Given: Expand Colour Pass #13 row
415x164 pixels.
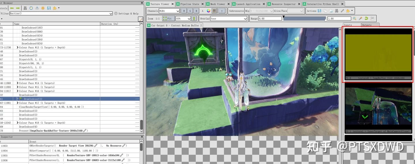Looking at the screenshot, I should (18, 47).
